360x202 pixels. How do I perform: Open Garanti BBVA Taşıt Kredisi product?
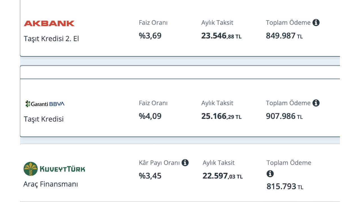click(44, 119)
